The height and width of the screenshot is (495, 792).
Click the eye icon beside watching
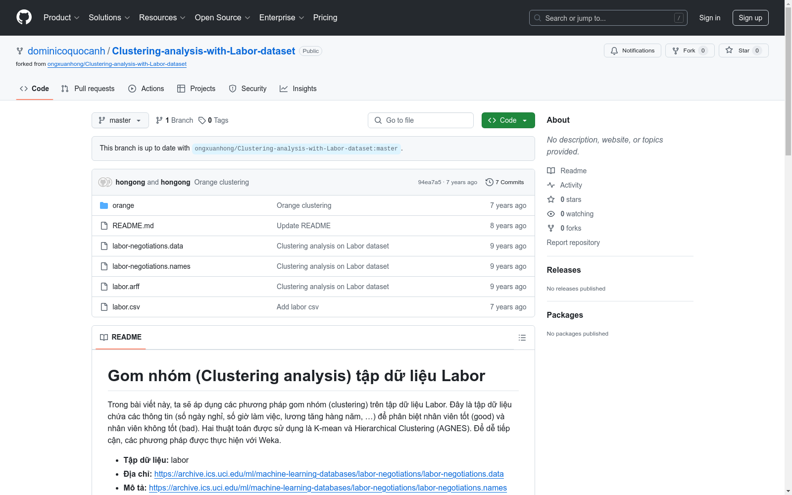(551, 214)
